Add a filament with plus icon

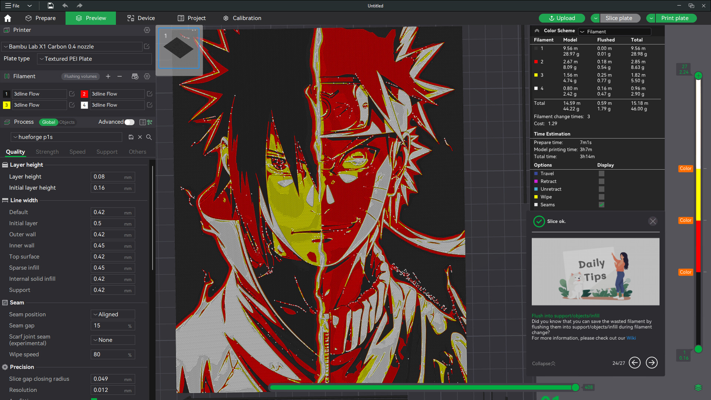click(x=108, y=76)
